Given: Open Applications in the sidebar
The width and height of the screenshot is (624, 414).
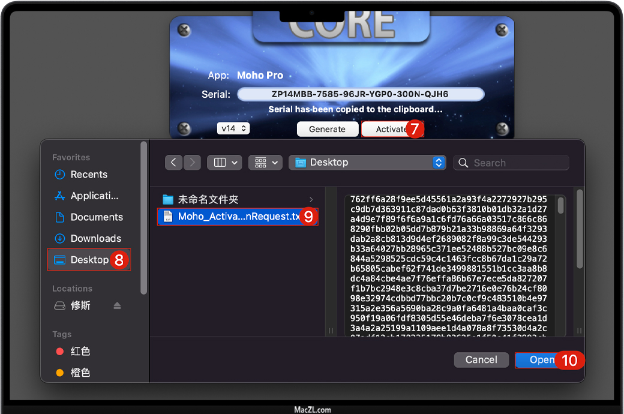Looking at the screenshot, I should point(94,196).
